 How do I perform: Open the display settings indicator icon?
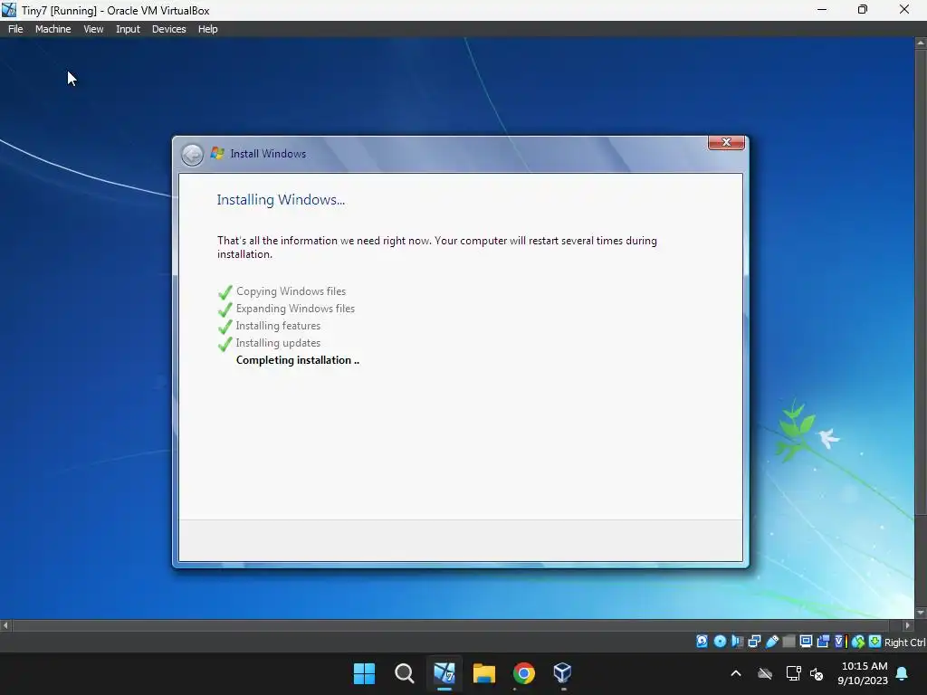tap(806, 642)
